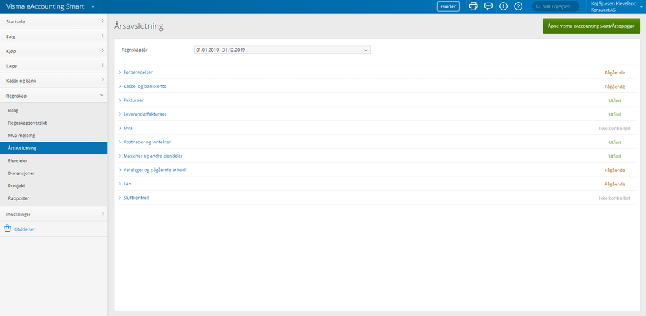This screenshot has width=646, height=316.
Task: Open the chat bubble icon
Action: coord(489,6)
